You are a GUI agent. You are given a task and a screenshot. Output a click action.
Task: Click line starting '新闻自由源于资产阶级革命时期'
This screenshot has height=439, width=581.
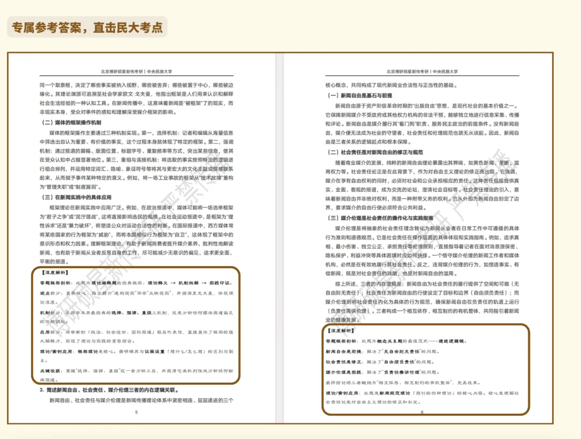point(427,106)
